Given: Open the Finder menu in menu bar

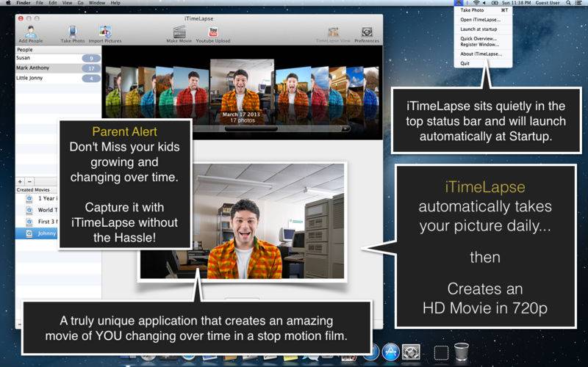Looking at the screenshot, I should [24, 3].
